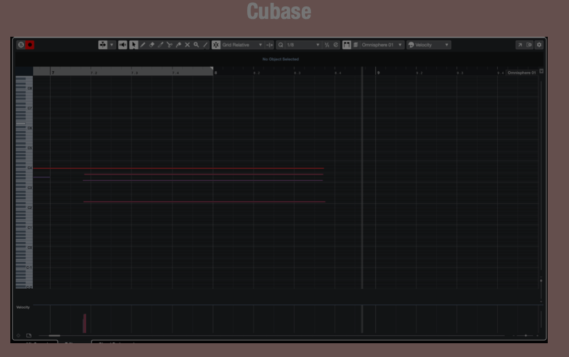The width and height of the screenshot is (569, 357).
Task: Toggle Iterative Quantize icon
Action: tap(327, 45)
